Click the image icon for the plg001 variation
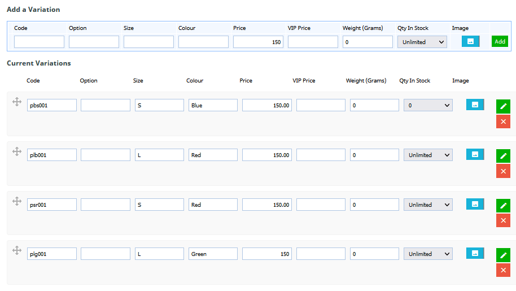The image size is (516, 291). pos(475,253)
